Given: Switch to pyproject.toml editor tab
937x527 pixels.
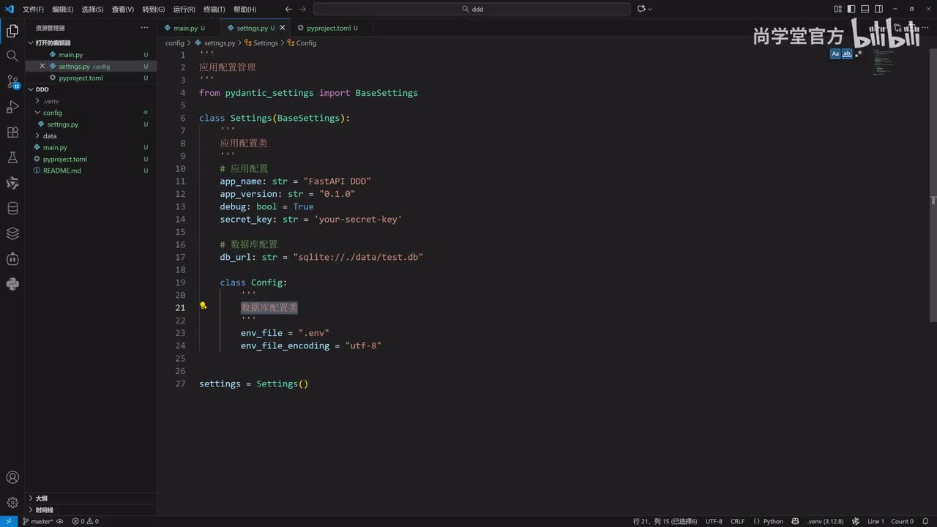Looking at the screenshot, I should 328,28.
